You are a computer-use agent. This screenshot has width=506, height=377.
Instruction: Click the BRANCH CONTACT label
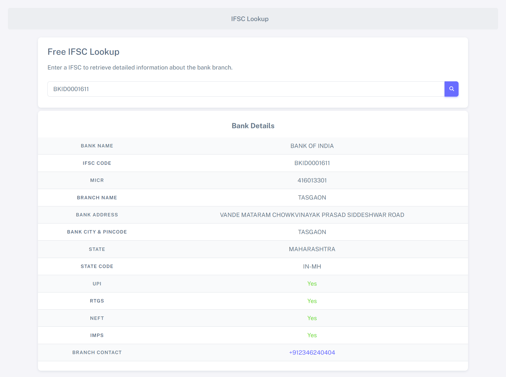tap(97, 353)
